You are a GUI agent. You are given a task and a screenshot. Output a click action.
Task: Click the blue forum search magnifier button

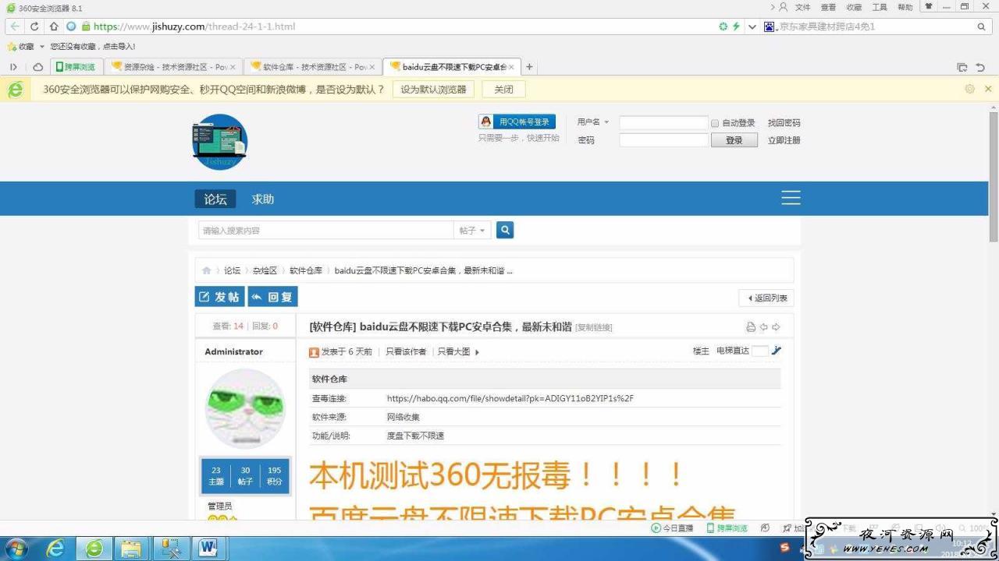[505, 230]
